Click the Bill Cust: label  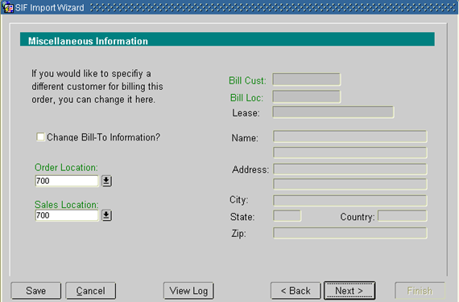pyautogui.click(x=247, y=80)
